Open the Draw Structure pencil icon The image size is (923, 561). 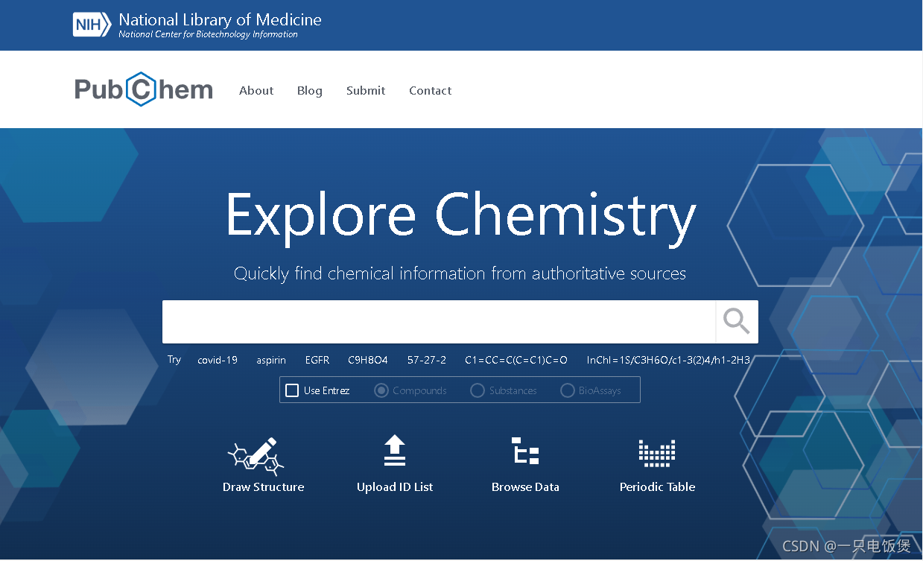[256, 456]
